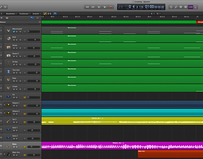Click the Bass track volume slider
The width and height of the screenshot is (203, 159).
[34, 147]
